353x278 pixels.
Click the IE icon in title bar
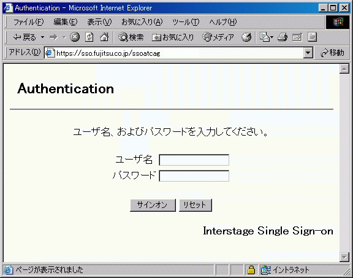pos(9,8)
